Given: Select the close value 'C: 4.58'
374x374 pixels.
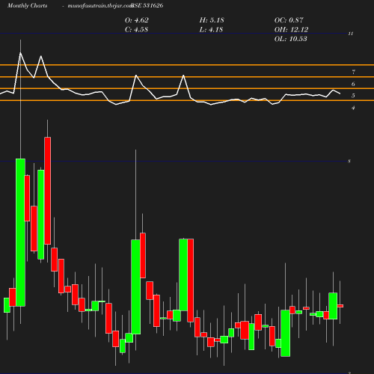Looking at the screenshot, I should [x=136, y=30].
